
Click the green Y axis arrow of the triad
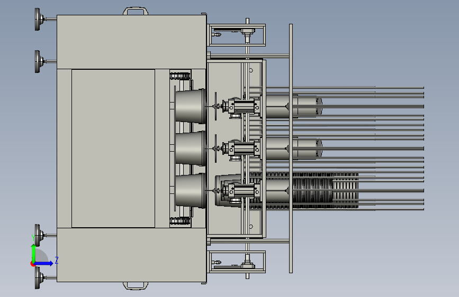point(34,253)
